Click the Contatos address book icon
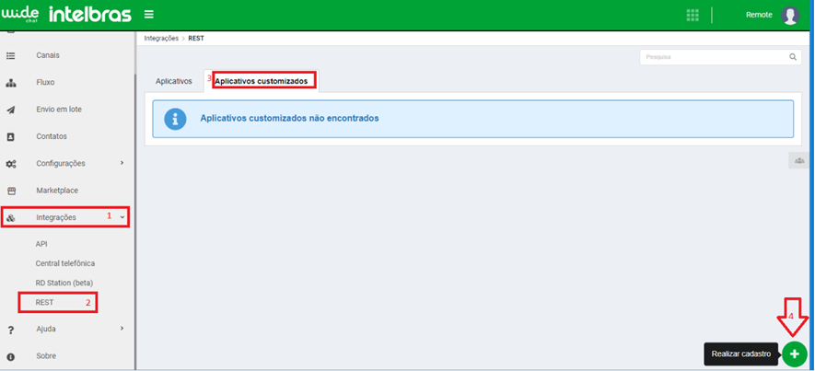 coord(10,136)
